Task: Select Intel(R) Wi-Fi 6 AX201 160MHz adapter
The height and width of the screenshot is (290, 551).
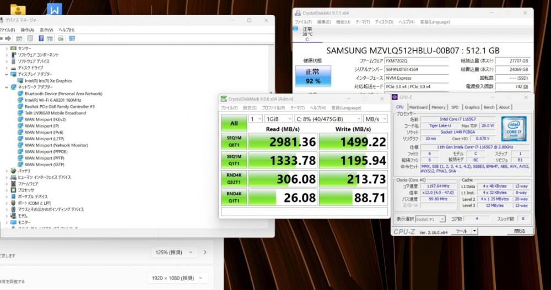Action: 53,100
